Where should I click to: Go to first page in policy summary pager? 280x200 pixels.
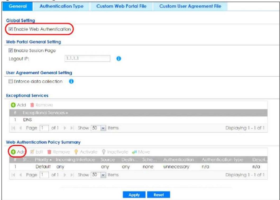pos(13,175)
